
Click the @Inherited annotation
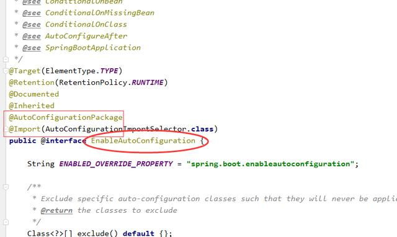(32, 106)
